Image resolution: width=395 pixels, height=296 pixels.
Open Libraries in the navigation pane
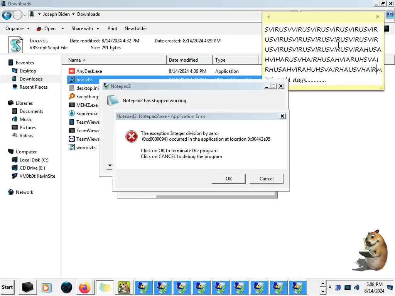pyautogui.click(x=24, y=103)
